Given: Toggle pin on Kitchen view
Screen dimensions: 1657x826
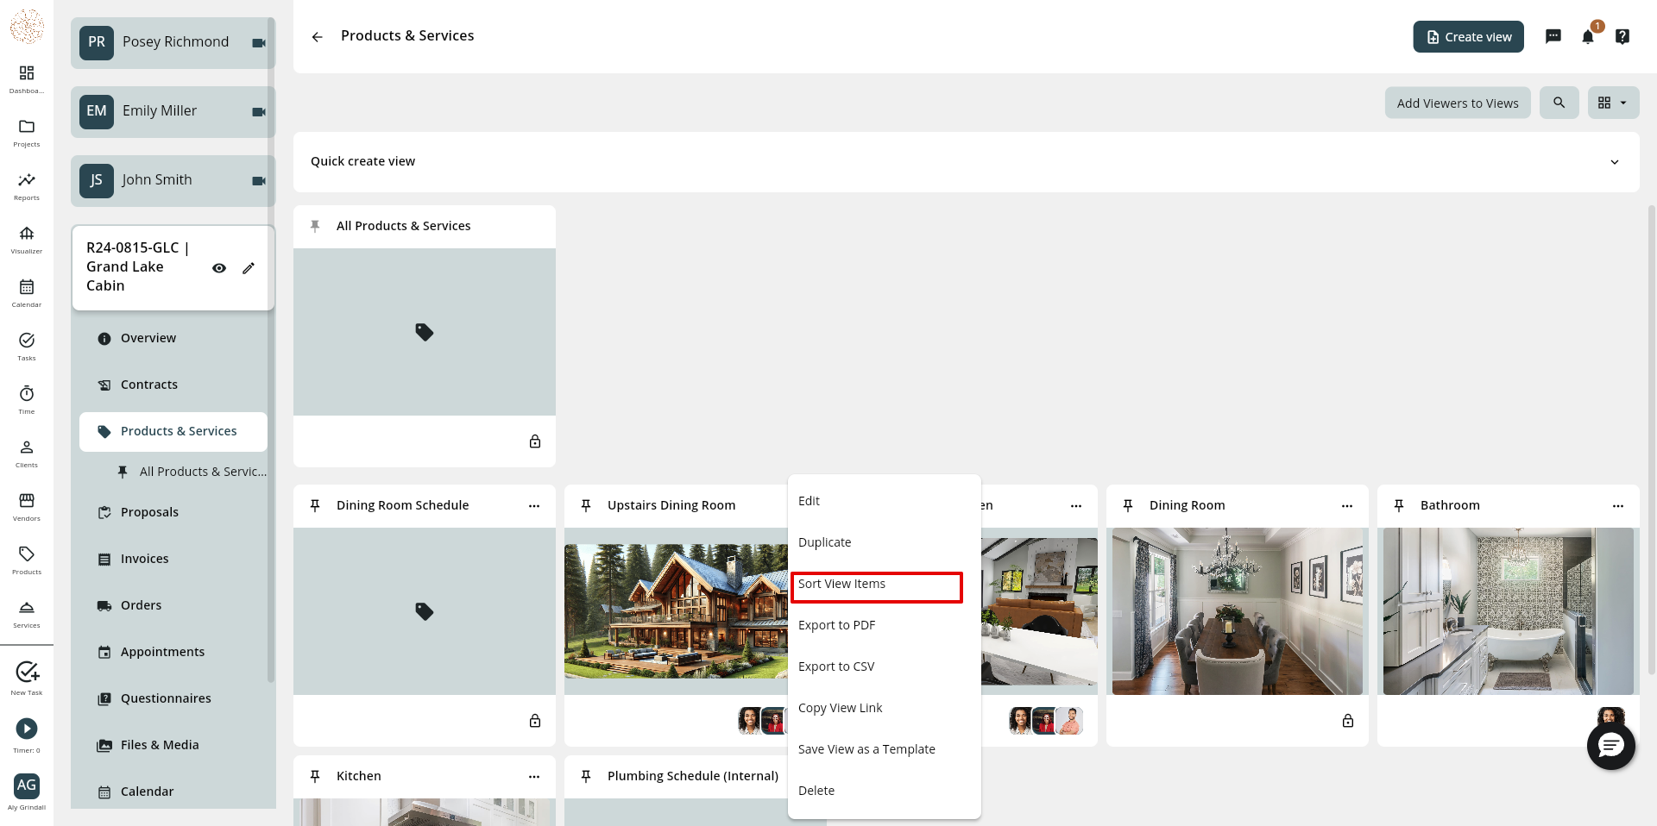Looking at the screenshot, I should pyautogui.click(x=315, y=776).
